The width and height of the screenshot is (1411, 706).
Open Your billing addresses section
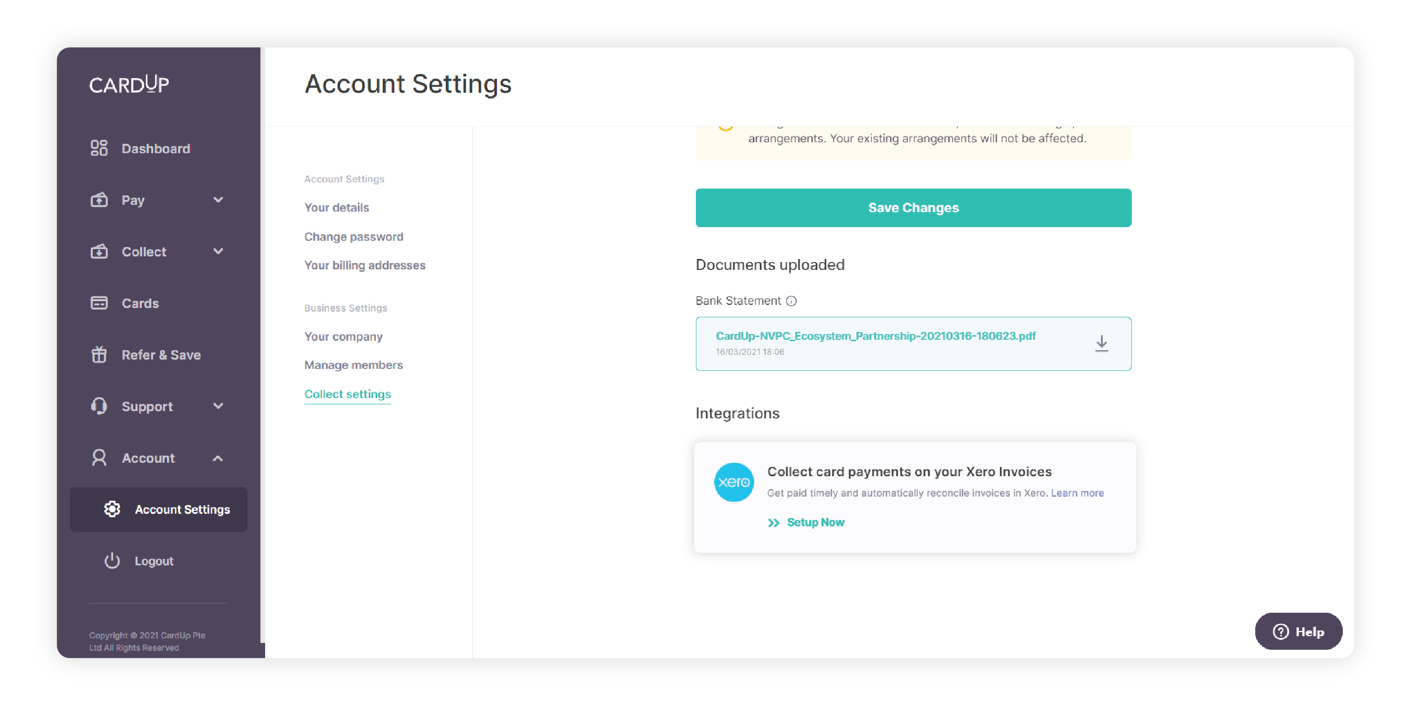pos(365,265)
